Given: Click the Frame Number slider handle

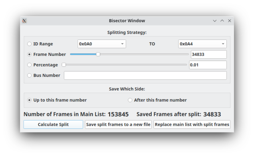Looking at the screenshot, I should tap(98, 54).
